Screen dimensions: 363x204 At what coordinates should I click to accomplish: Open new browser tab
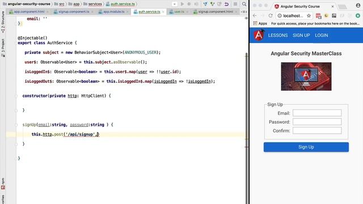[343, 7]
